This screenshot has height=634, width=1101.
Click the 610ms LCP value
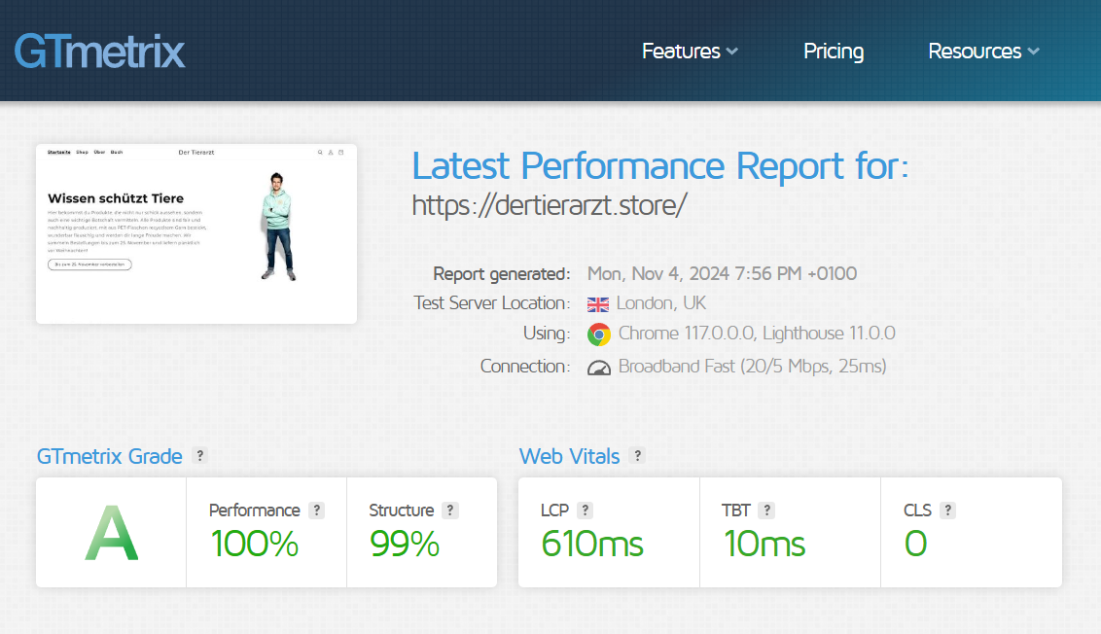coord(592,545)
